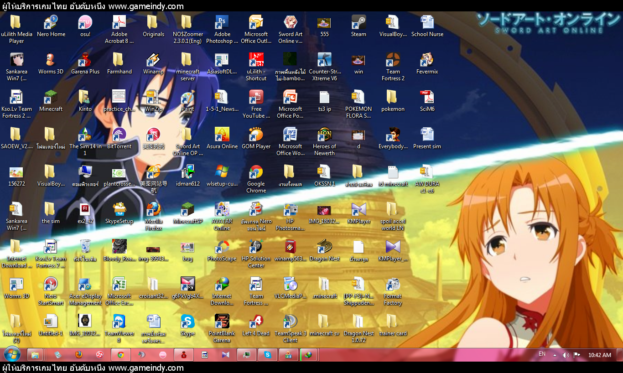The height and width of the screenshot is (373, 623).
Task: Open the idman612 installer
Action: click(188, 176)
